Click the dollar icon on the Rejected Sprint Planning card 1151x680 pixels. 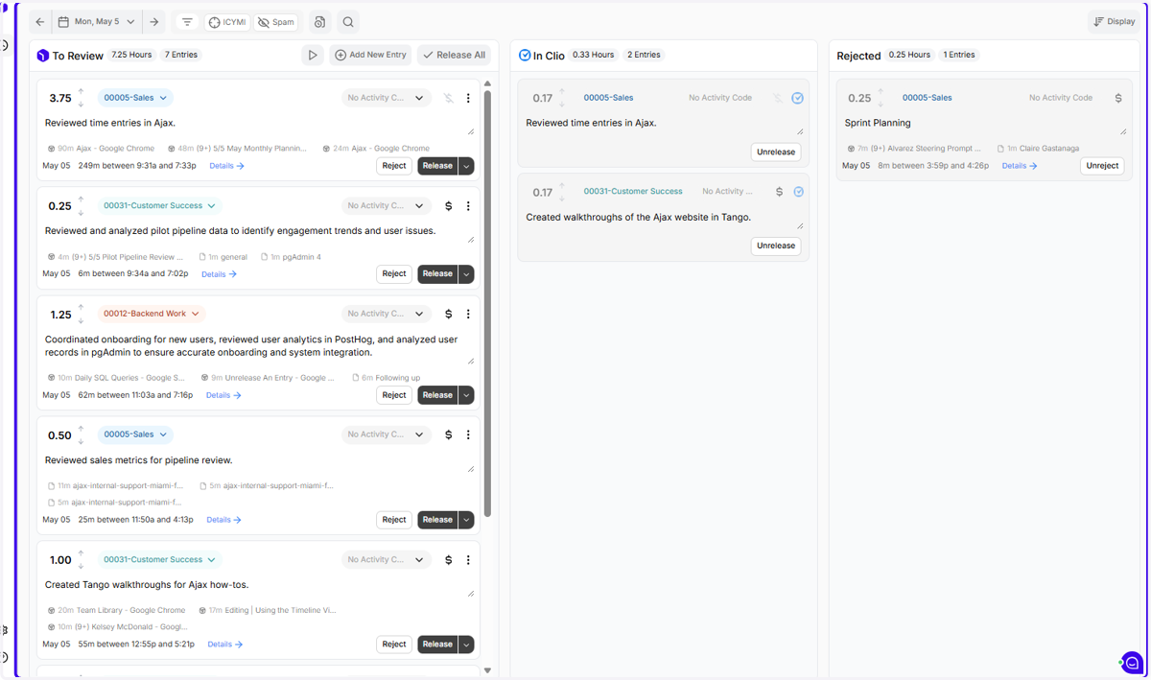[x=1118, y=98]
